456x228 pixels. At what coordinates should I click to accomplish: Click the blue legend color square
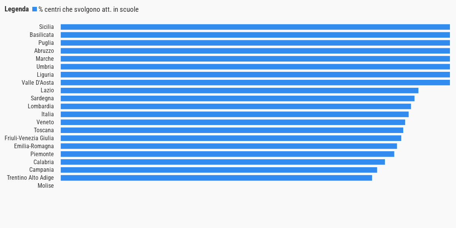coord(35,9)
